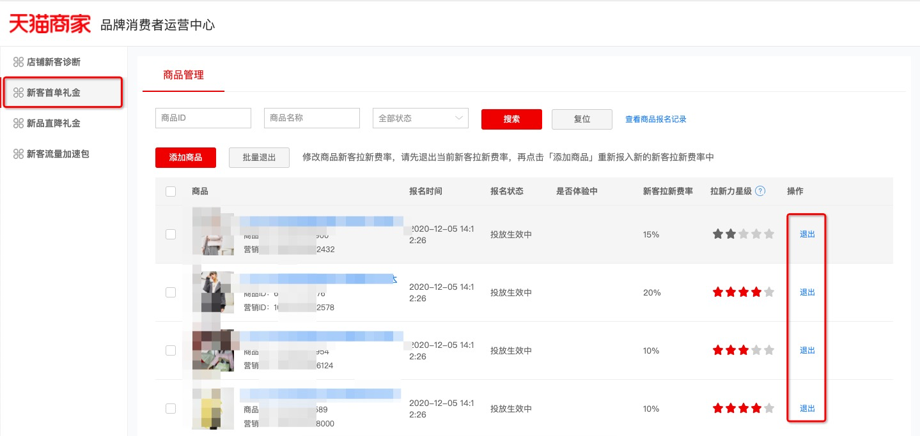The image size is (920, 436).
Task: Check the box for product with 营销ID ending 6124
Action: click(x=171, y=350)
